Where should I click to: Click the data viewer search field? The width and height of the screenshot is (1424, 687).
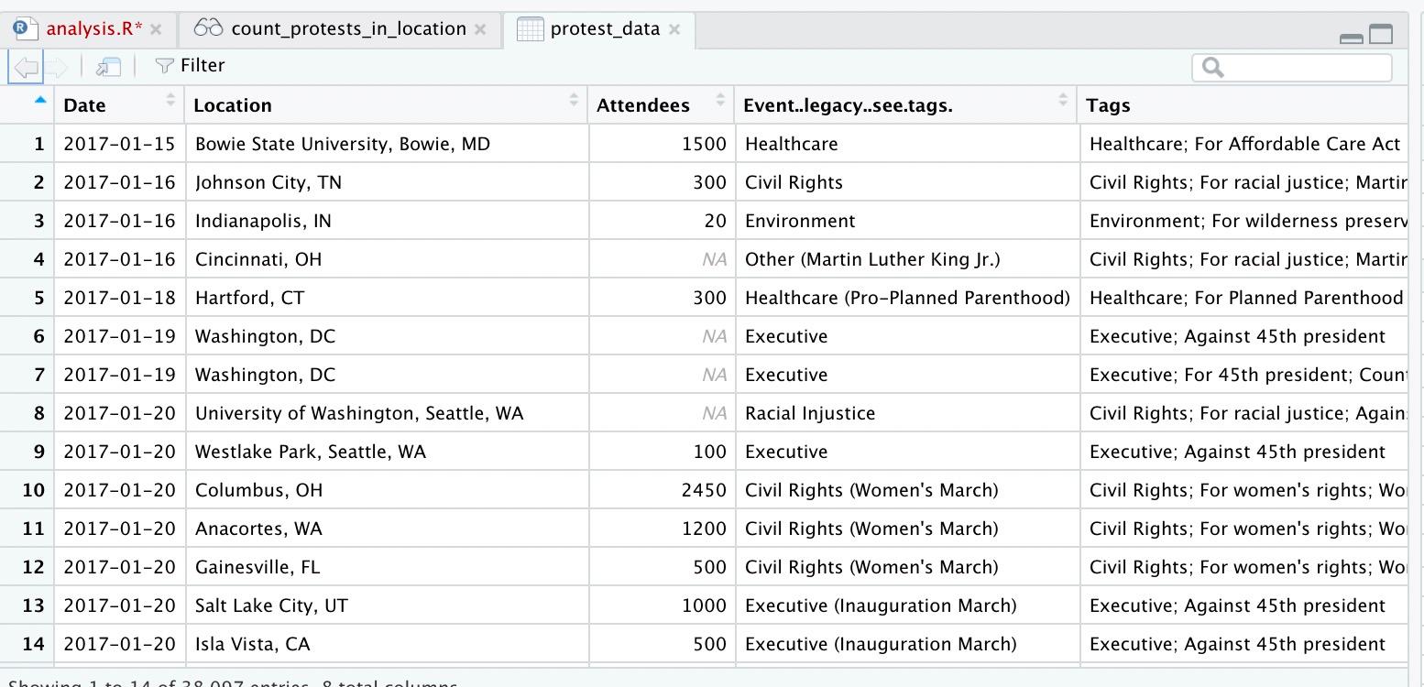[x=1301, y=67]
